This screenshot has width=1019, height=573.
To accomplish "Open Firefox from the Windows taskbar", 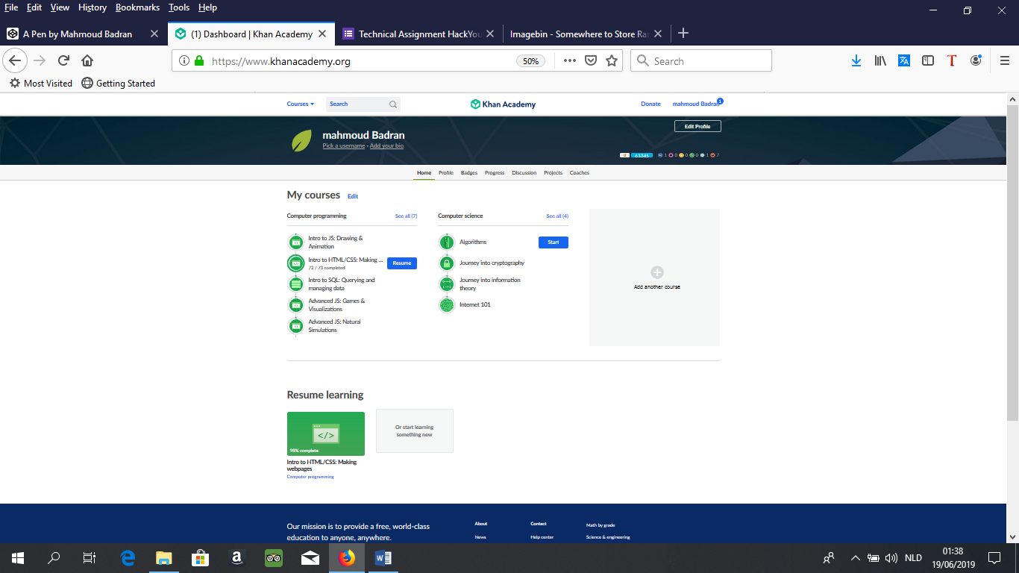I will pyautogui.click(x=347, y=557).
